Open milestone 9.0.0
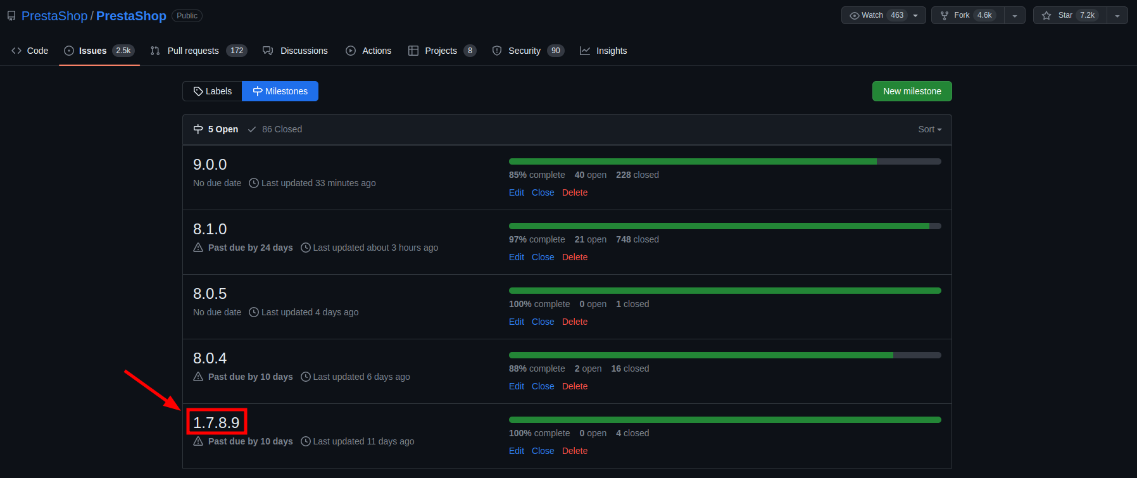 210,165
